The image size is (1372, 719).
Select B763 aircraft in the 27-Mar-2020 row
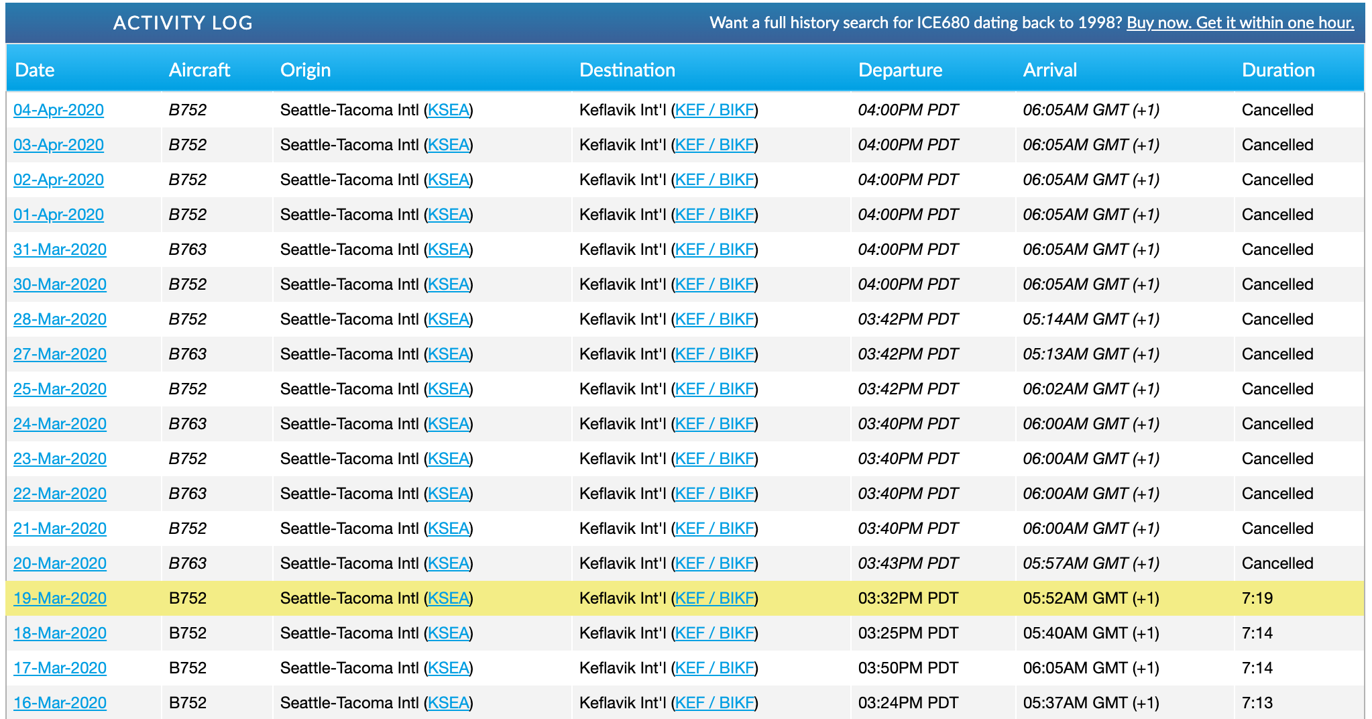(x=188, y=354)
